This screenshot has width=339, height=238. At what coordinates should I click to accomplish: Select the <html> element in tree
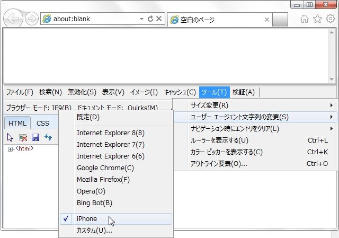24,148
